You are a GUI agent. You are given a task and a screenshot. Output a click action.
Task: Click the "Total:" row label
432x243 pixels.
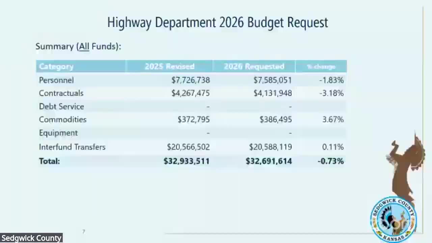[x=49, y=161]
